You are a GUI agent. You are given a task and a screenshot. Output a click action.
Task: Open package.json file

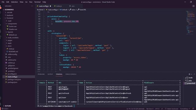tap(12, 82)
